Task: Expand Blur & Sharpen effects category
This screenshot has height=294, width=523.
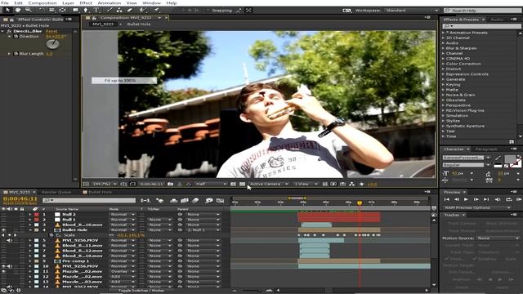Action: point(443,48)
